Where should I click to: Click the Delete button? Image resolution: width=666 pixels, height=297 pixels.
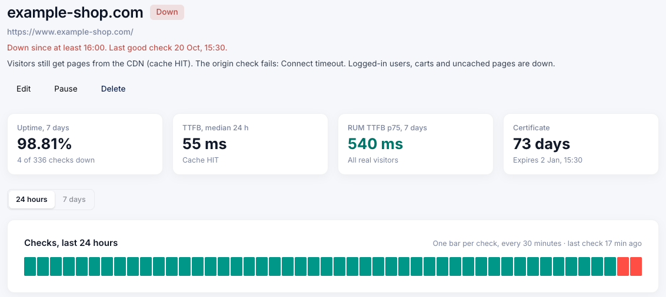[x=113, y=89]
